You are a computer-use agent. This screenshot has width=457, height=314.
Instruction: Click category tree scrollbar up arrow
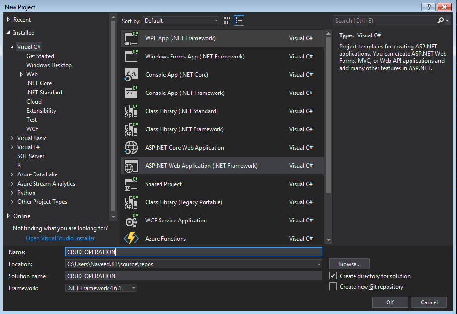[114, 17]
